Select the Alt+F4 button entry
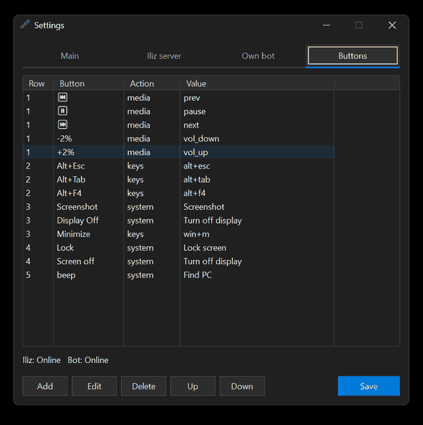 pos(69,193)
